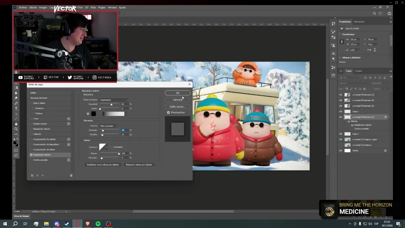Open Modo de fusión dropdown (Superponer)
The width and height of the screenshot is (405, 228).
pyautogui.click(x=114, y=100)
